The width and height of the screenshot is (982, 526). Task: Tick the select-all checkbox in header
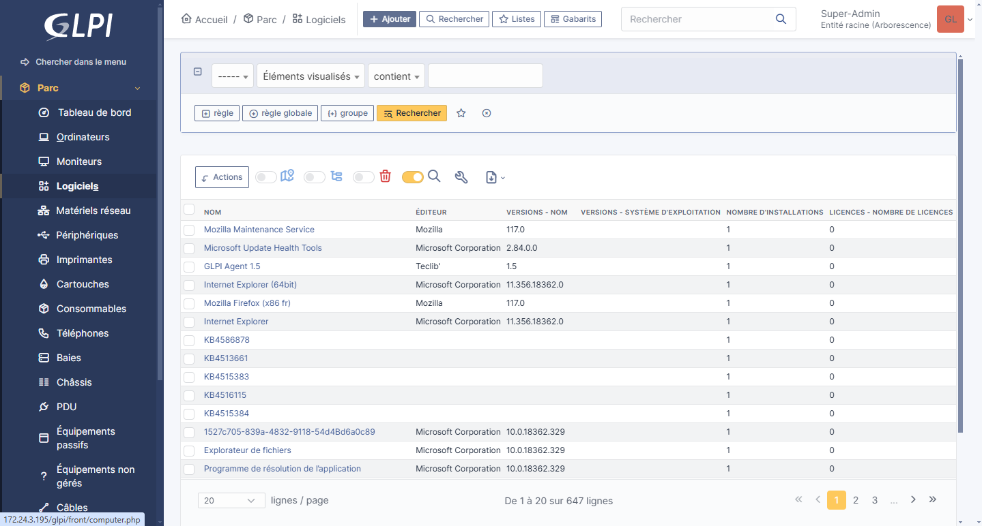(189, 210)
